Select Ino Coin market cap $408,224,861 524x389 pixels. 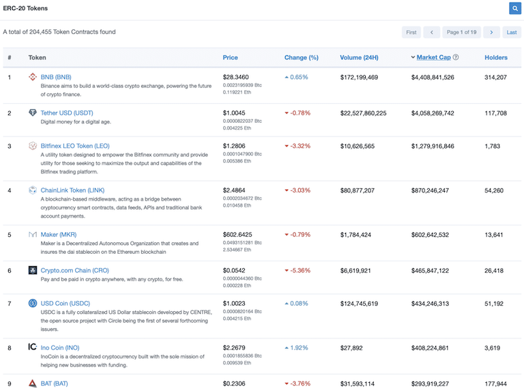[x=430, y=348]
